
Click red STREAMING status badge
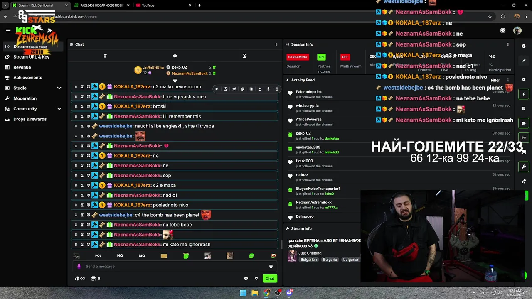[x=298, y=57]
